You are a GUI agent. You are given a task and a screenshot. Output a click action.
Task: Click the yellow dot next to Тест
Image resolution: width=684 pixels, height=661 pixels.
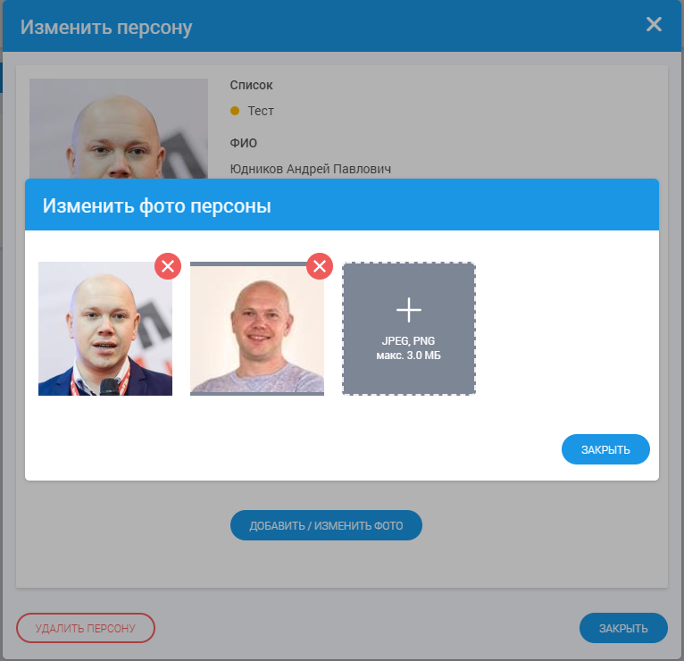pyautogui.click(x=235, y=111)
